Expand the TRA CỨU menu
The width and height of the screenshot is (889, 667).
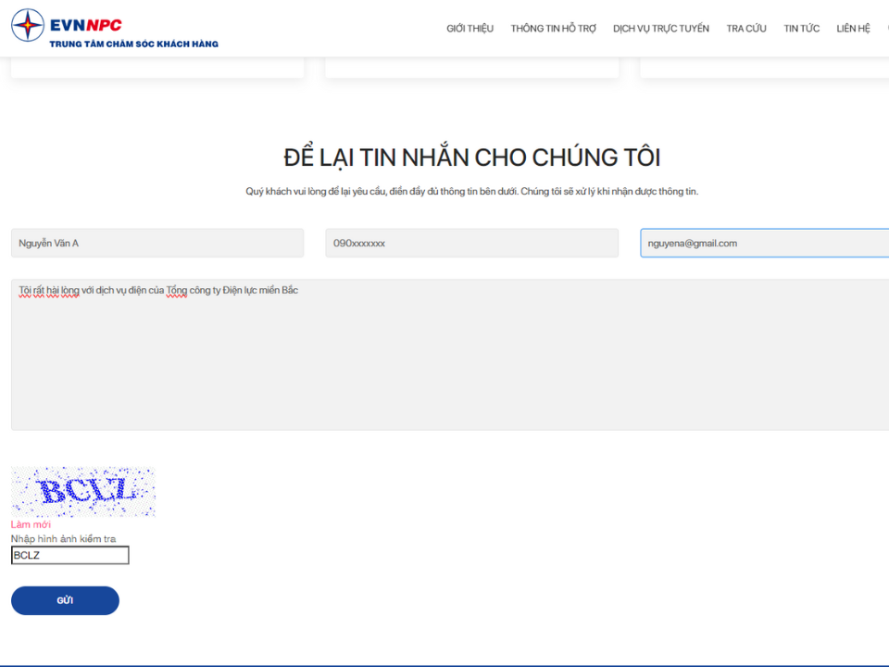click(745, 29)
